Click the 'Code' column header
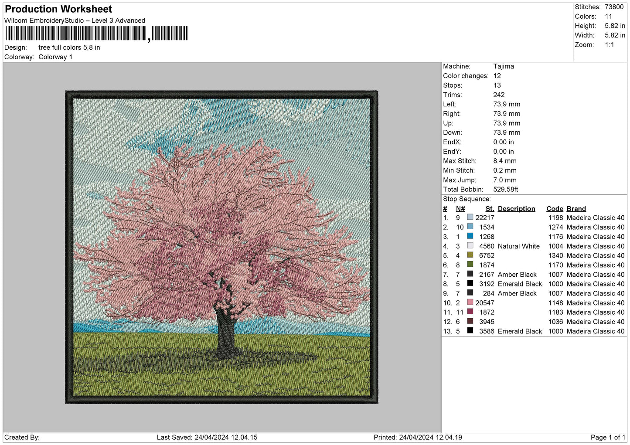630x445 pixels. [x=555, y=209]
